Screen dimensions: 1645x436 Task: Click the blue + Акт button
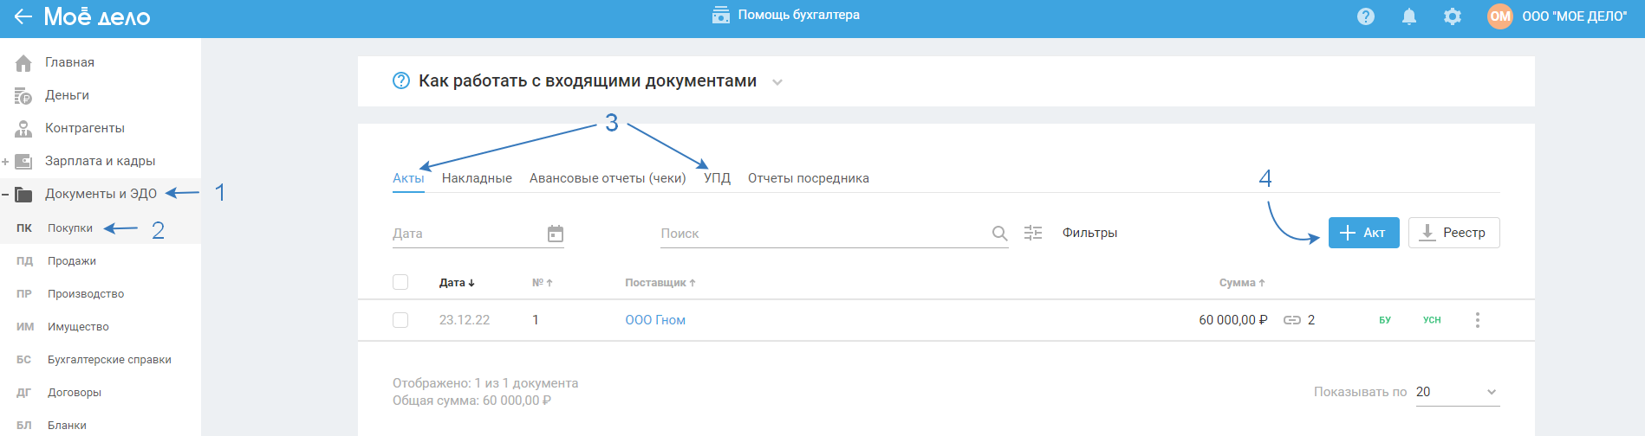coord(1363,233)
